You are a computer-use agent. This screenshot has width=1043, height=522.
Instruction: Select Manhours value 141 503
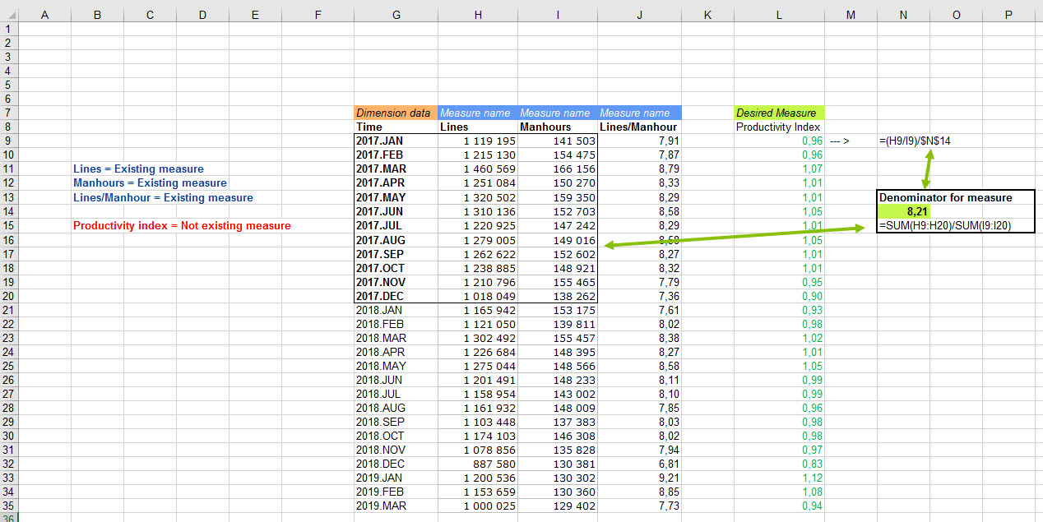[x=557, y=141]
